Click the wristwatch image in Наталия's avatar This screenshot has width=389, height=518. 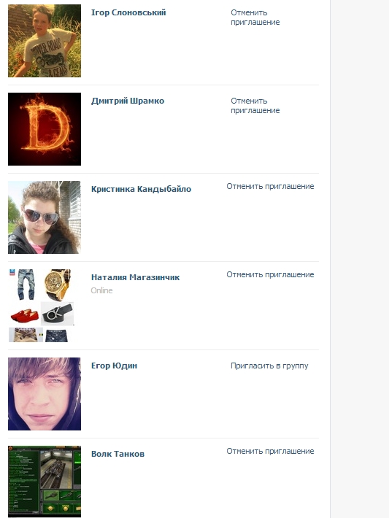[x=58, y=285]
